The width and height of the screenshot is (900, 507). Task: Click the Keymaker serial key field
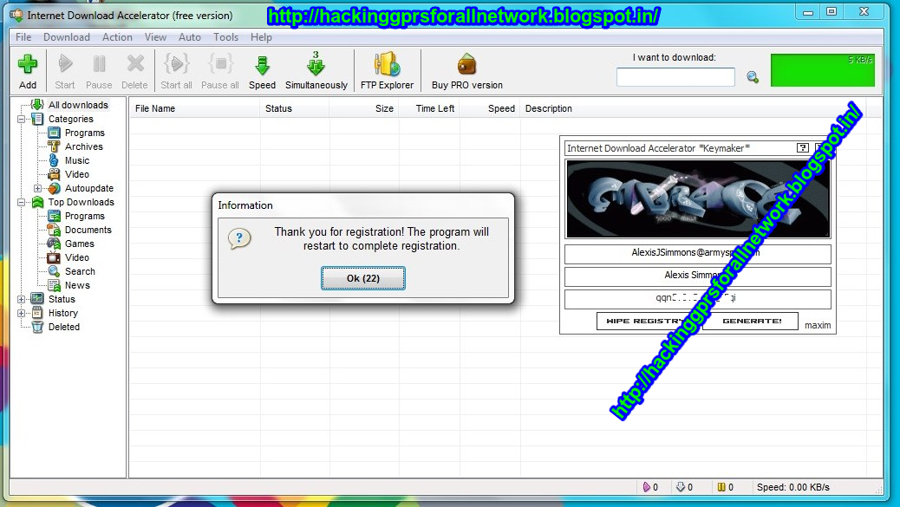pyautogui.click(x=697, y=298)
